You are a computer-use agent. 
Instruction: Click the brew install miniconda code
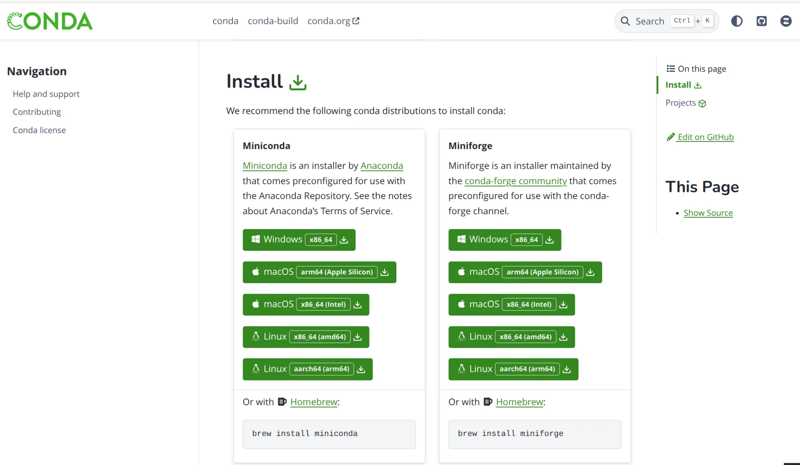pos(329,434)
